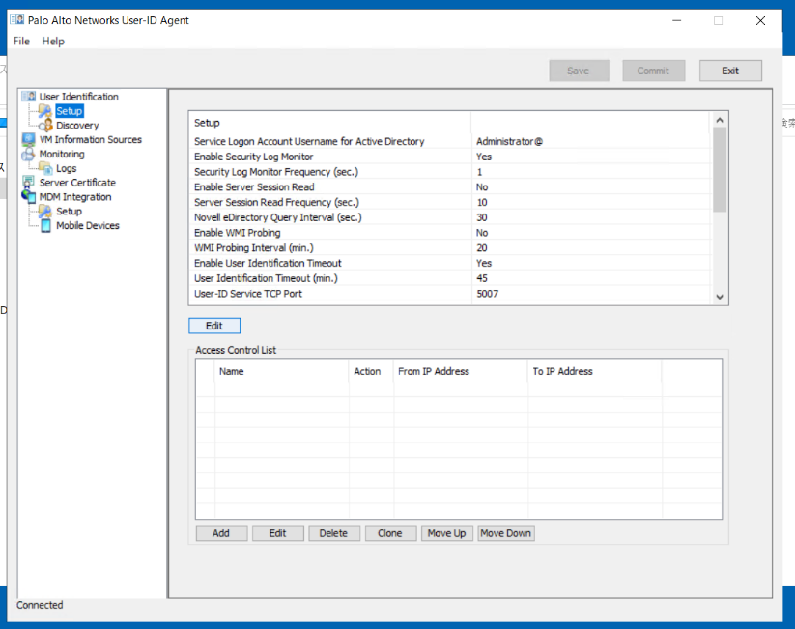Click 'Enable User Identification Timeout' row

[451, 263]
